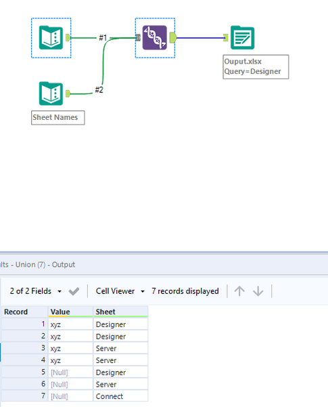Viewport: 328px width, 407px height.
Task: Open the Cell Viewer dropdown
Action: pyautogui.click(x=120, y=291)
